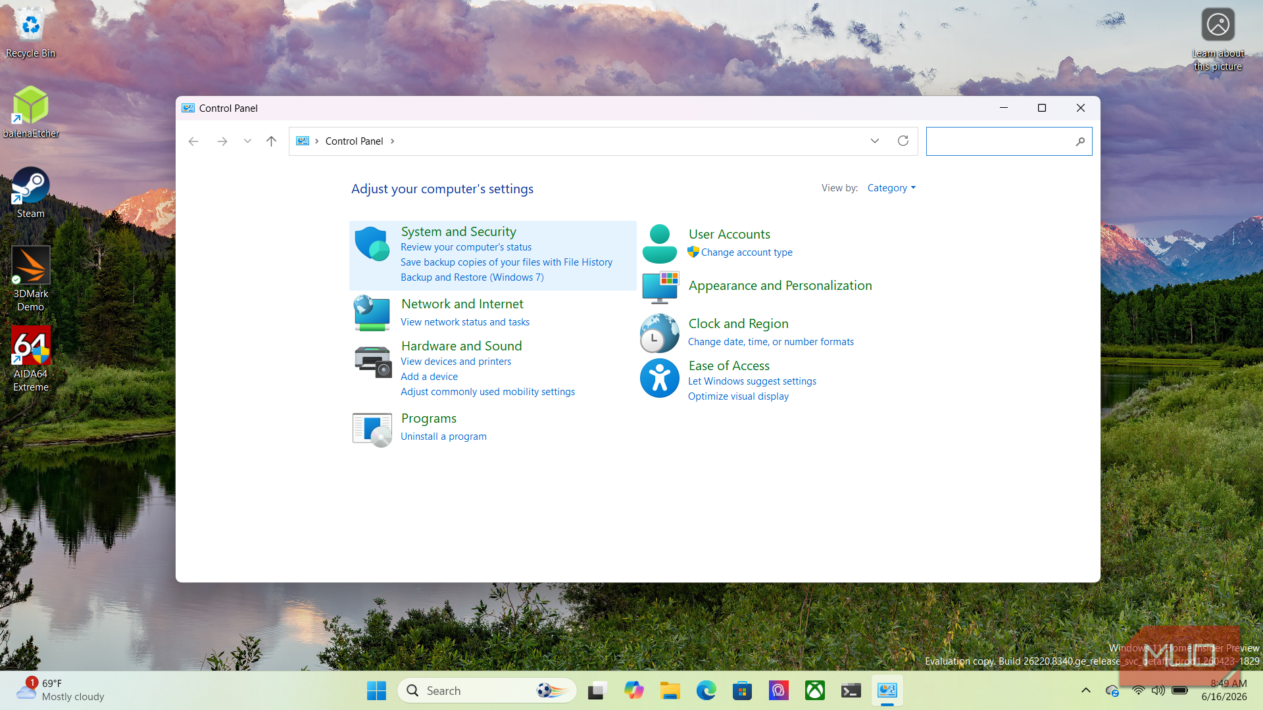This screenshot has width=1263, height=710.
Task: Select the Steam desktop shortcut
Action: 30,193
